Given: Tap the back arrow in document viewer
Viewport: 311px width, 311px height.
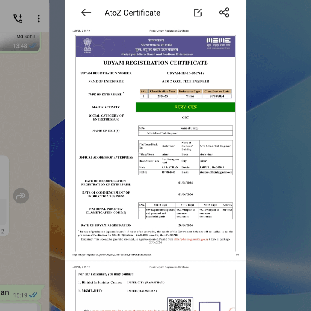Looking at the screenshot, I should click(86, 13).
